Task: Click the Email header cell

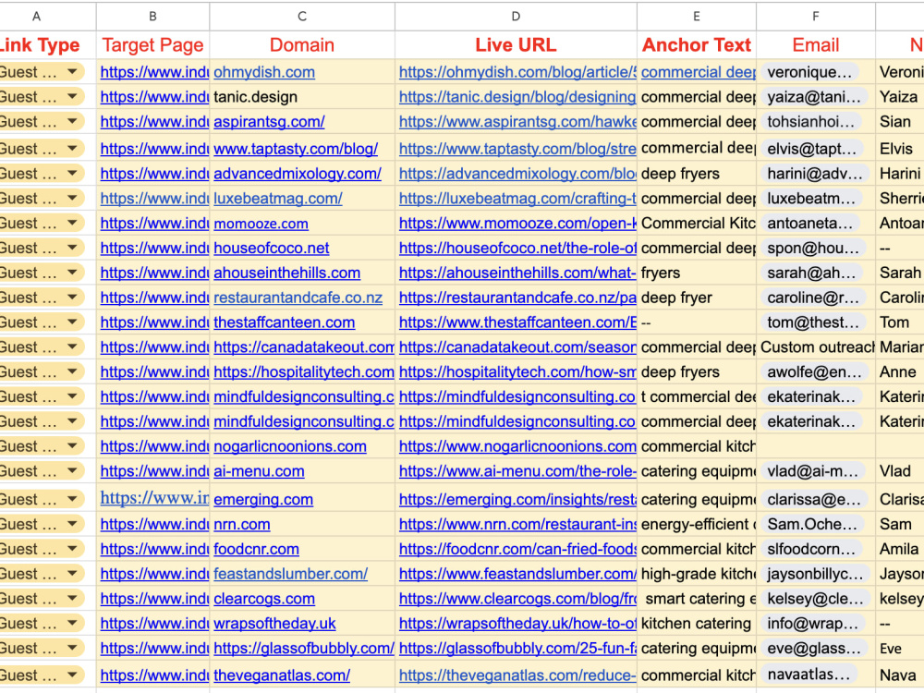Action: tap(816, 44)
